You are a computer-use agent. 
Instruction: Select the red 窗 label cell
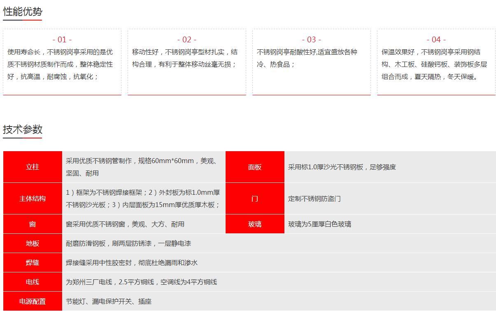tap(33, 224)
